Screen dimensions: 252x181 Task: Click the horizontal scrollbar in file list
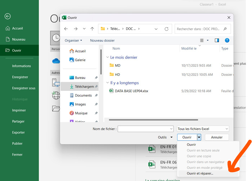point(153,120)
